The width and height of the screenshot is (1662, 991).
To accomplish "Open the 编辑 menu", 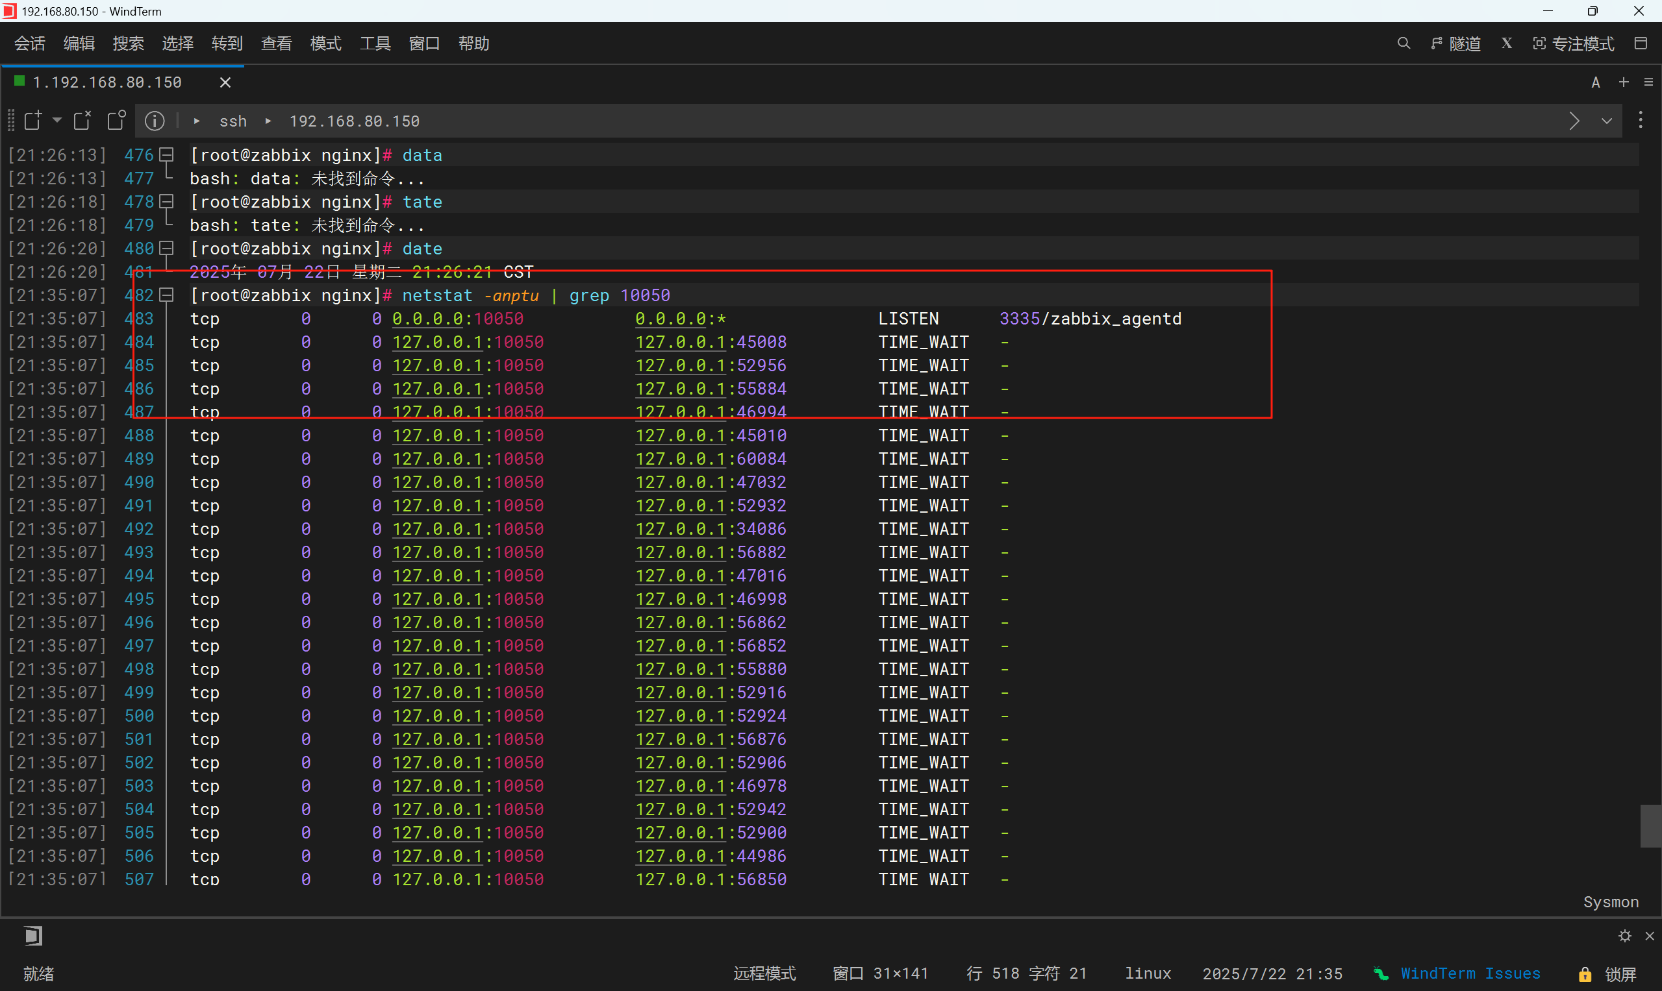I will (79, 43).
